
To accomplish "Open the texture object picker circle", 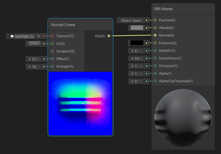I will (x=38, y=36).
